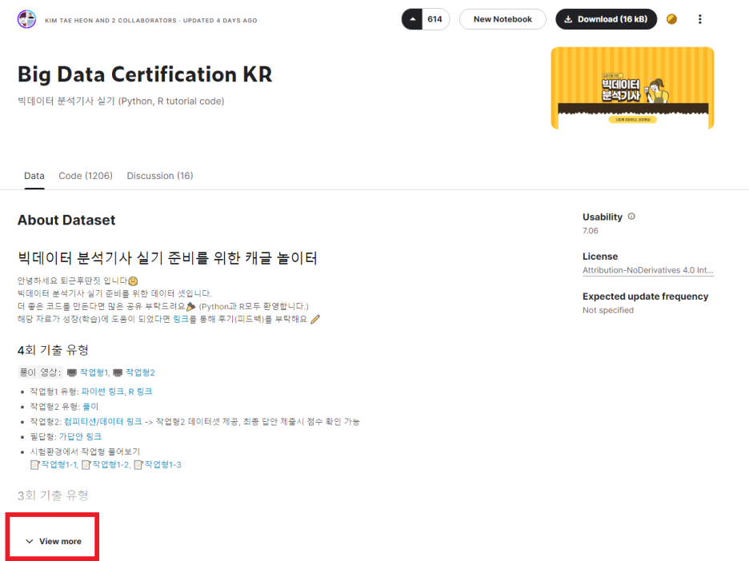
Task: Open the 풀이 link for 작업형2
Action: (90, 407)
